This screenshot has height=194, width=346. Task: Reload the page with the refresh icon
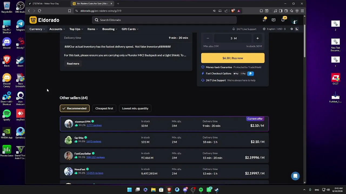(x=39, y=11)
